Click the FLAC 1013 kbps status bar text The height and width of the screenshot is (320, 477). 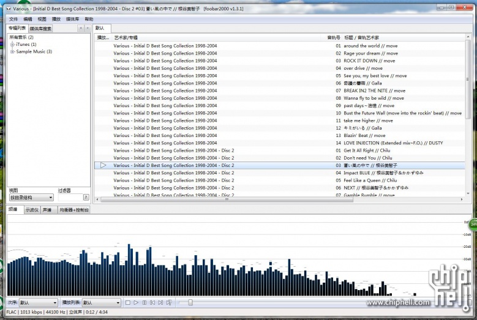pos(24,312)
